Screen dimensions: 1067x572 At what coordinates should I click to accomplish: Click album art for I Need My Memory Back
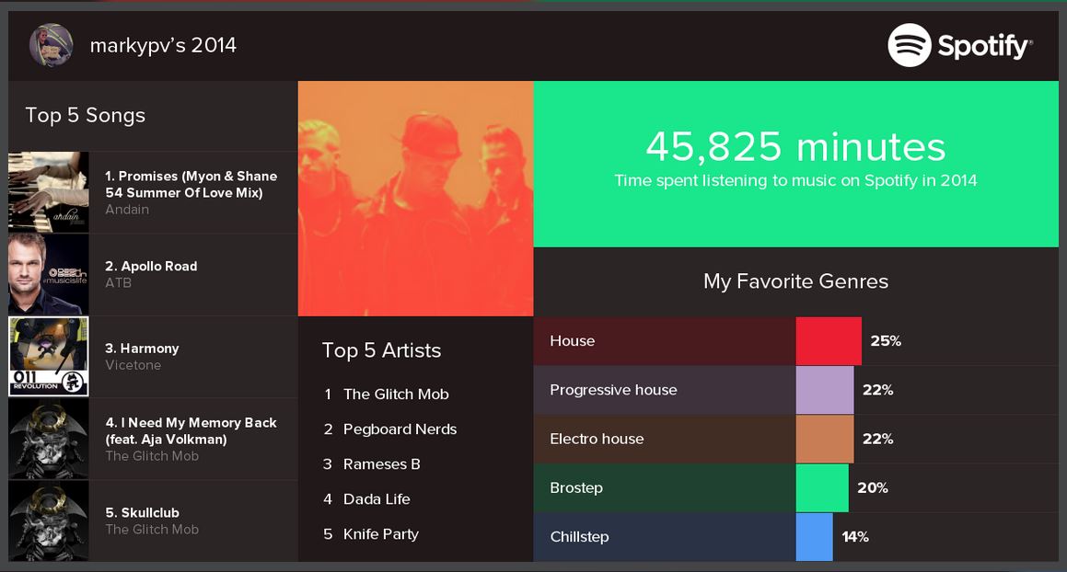49,439
